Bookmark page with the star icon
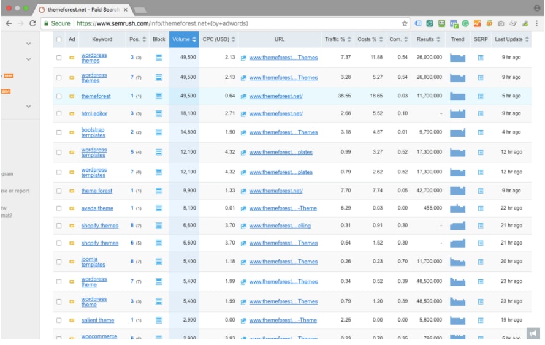 pos(405,23)
